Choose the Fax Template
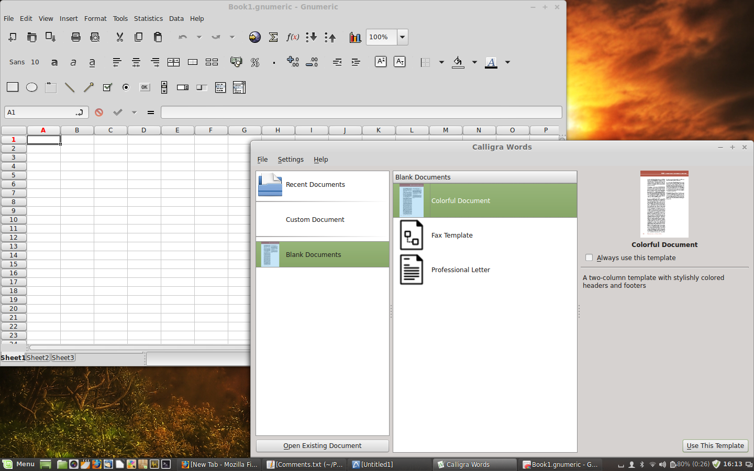The width and height of the screenshot is (754, 471). [485, 235]
